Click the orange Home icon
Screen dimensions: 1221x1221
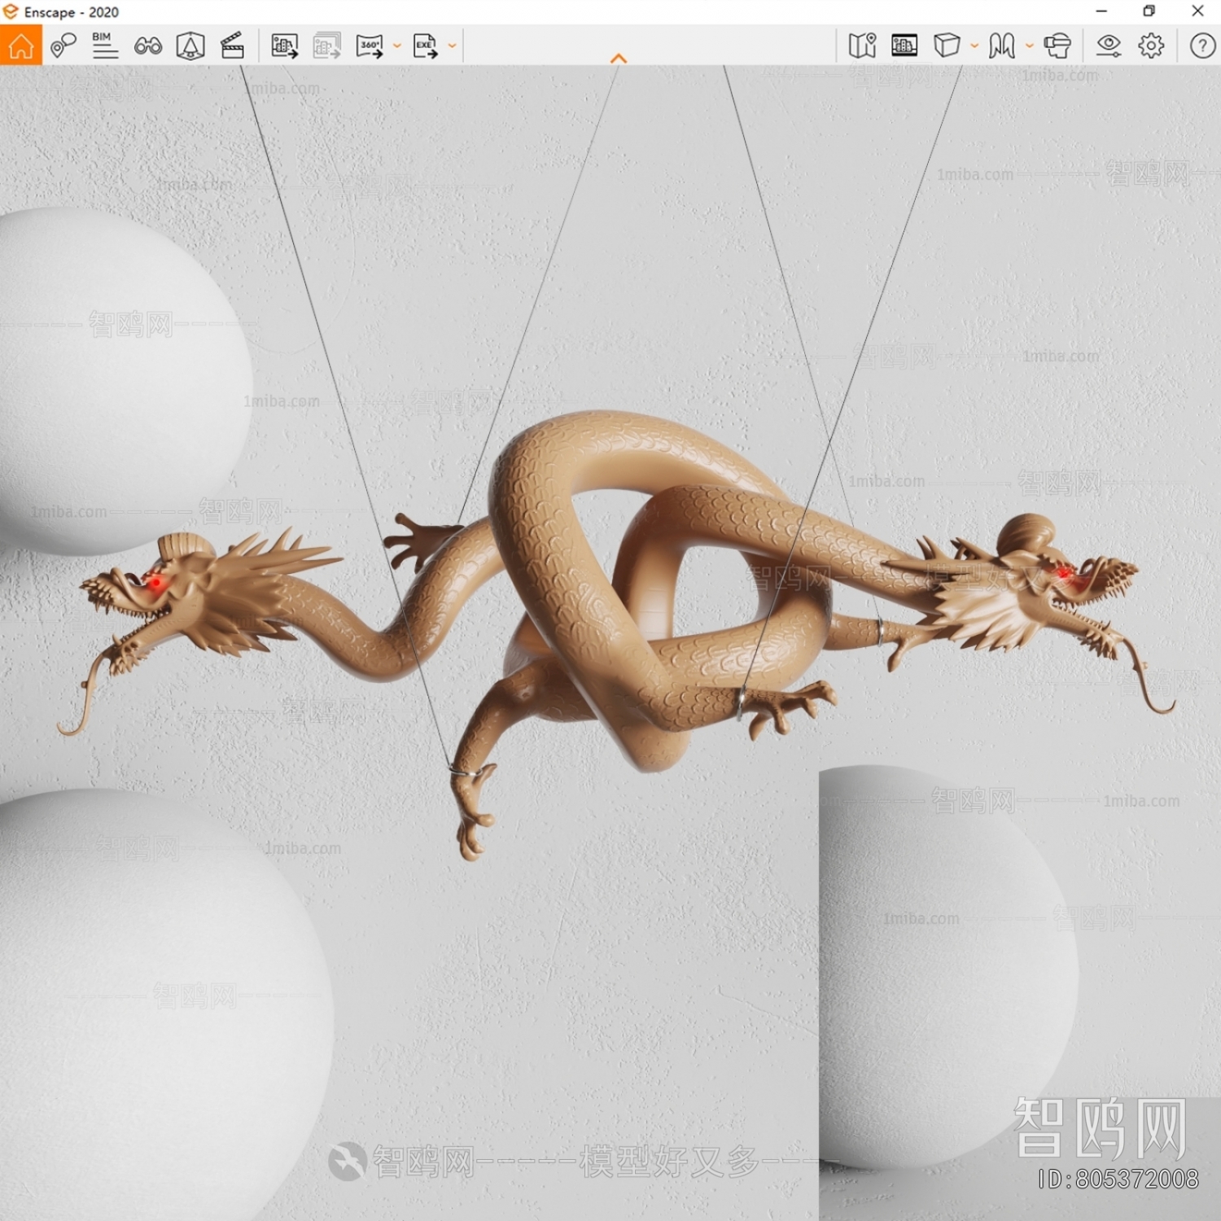point(21,45)
